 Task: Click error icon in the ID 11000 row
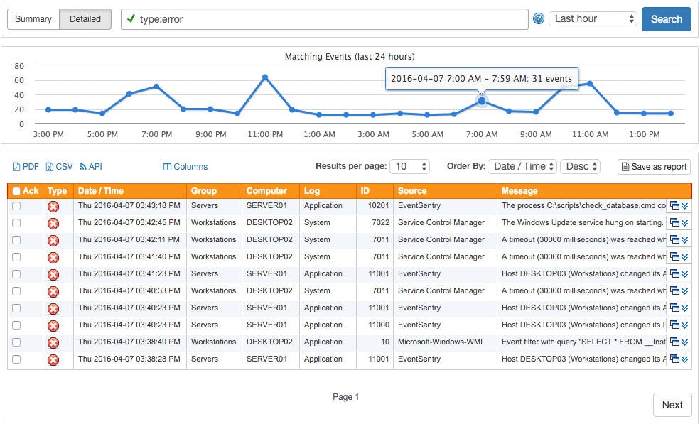click(53, 326)
